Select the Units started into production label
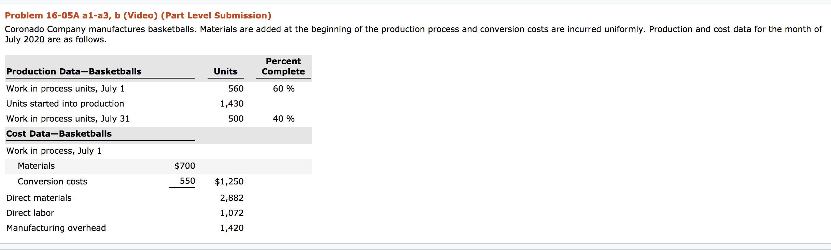Screen dimensions: 831x250 click(x=65, y=104)
